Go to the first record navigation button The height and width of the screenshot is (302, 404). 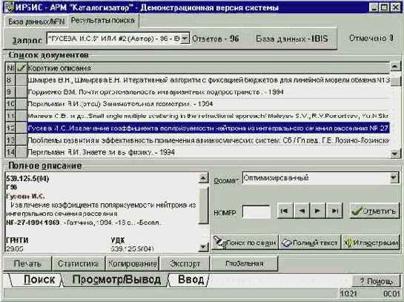click(x=285, y=211)
